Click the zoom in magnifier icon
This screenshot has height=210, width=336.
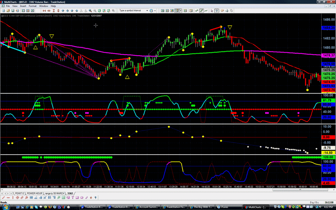click(x=90, y=10)
